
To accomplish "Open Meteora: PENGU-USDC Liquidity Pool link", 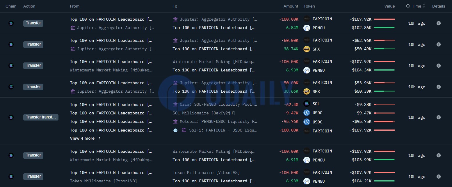I will pos(218,121).
